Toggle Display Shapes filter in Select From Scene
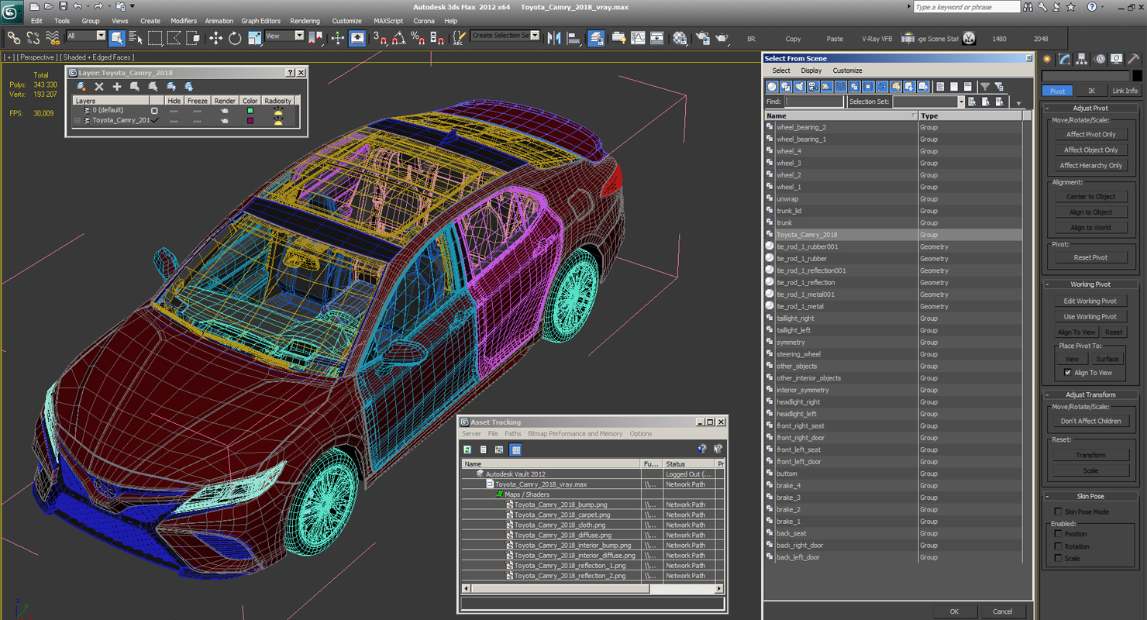Image resolution: width=1147 pixels, height=620 pixels. pyautogui.click(x=785, y=87)
